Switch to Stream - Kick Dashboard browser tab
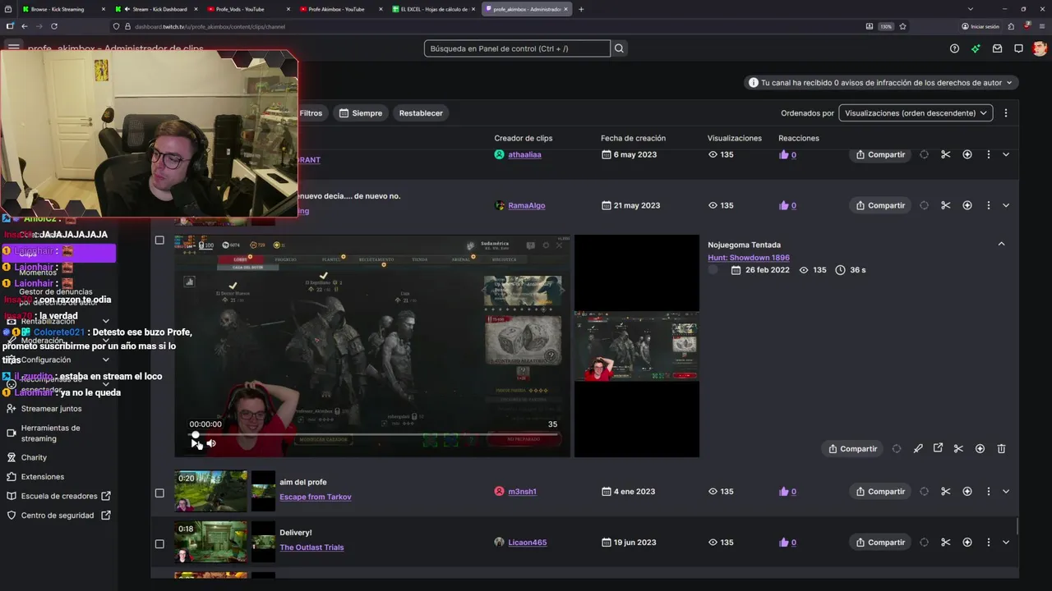The width and height of the screenshot is (1052, 591). 158,9
